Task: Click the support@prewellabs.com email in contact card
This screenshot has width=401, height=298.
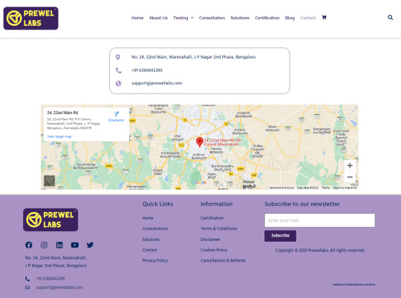Action: pyautogui.click(x=157, y=83)
